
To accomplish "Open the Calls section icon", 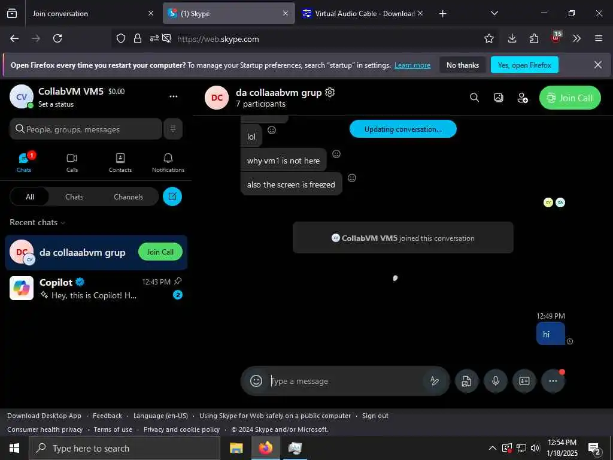I will click(72, 162).
